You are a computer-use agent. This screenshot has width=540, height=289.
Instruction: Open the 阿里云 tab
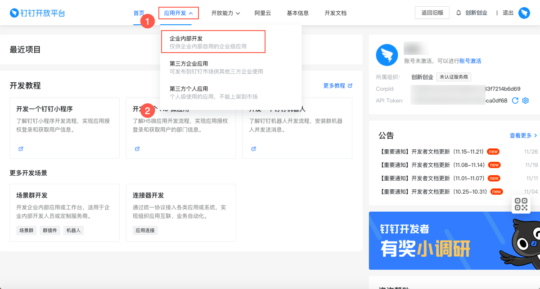click(263, 13)
